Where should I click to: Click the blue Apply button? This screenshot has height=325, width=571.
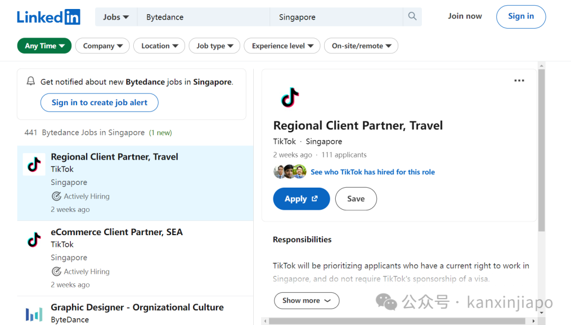point(301,199)
